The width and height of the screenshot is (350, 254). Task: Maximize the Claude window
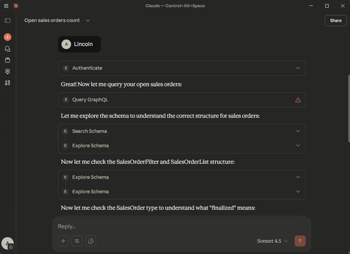tap(327, 6)
